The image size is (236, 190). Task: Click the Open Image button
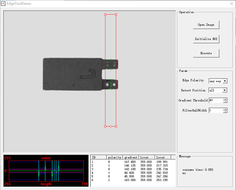206,25
